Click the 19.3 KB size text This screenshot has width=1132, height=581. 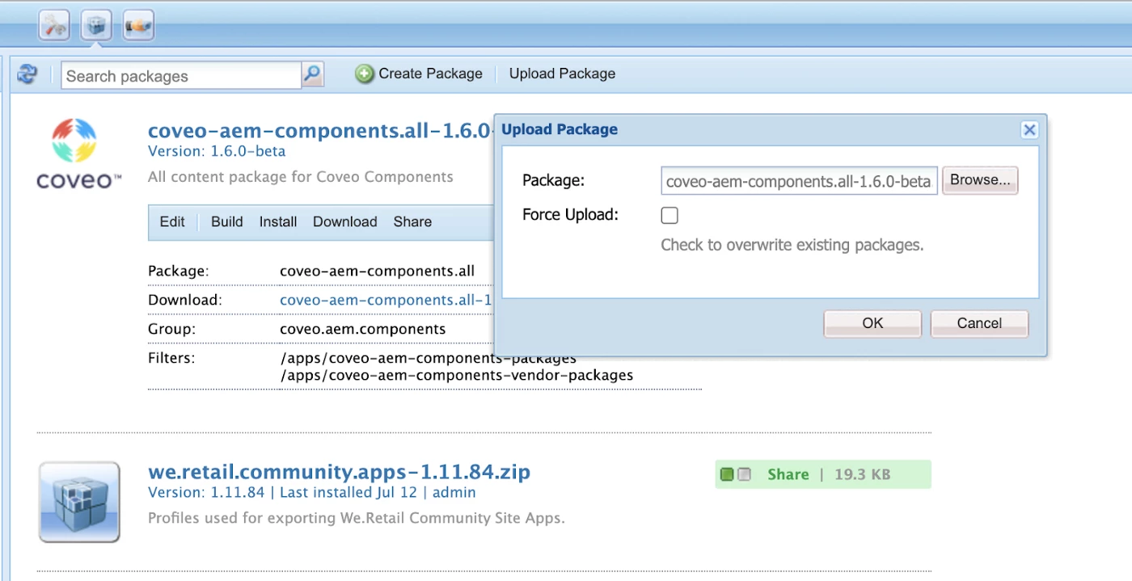click(x=862, y=474)
